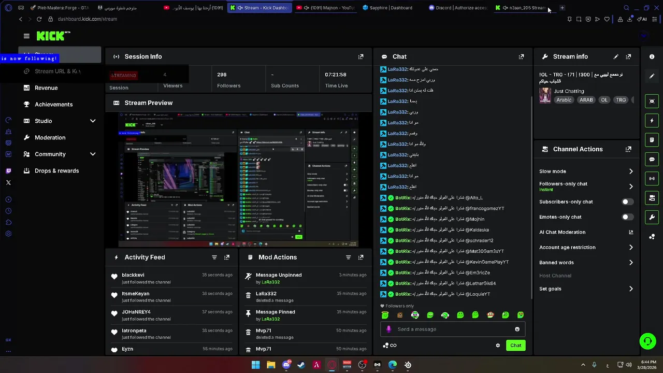The height and width of the screenshot is (373, 663).
Task: Expand Set goals options
Action: point(631,289)
